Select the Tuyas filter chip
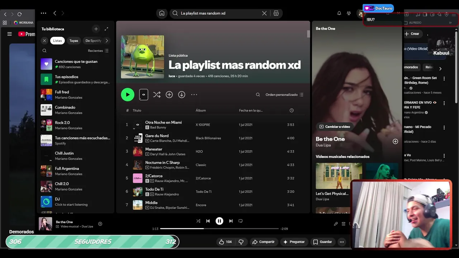 (x=74, y=40)
